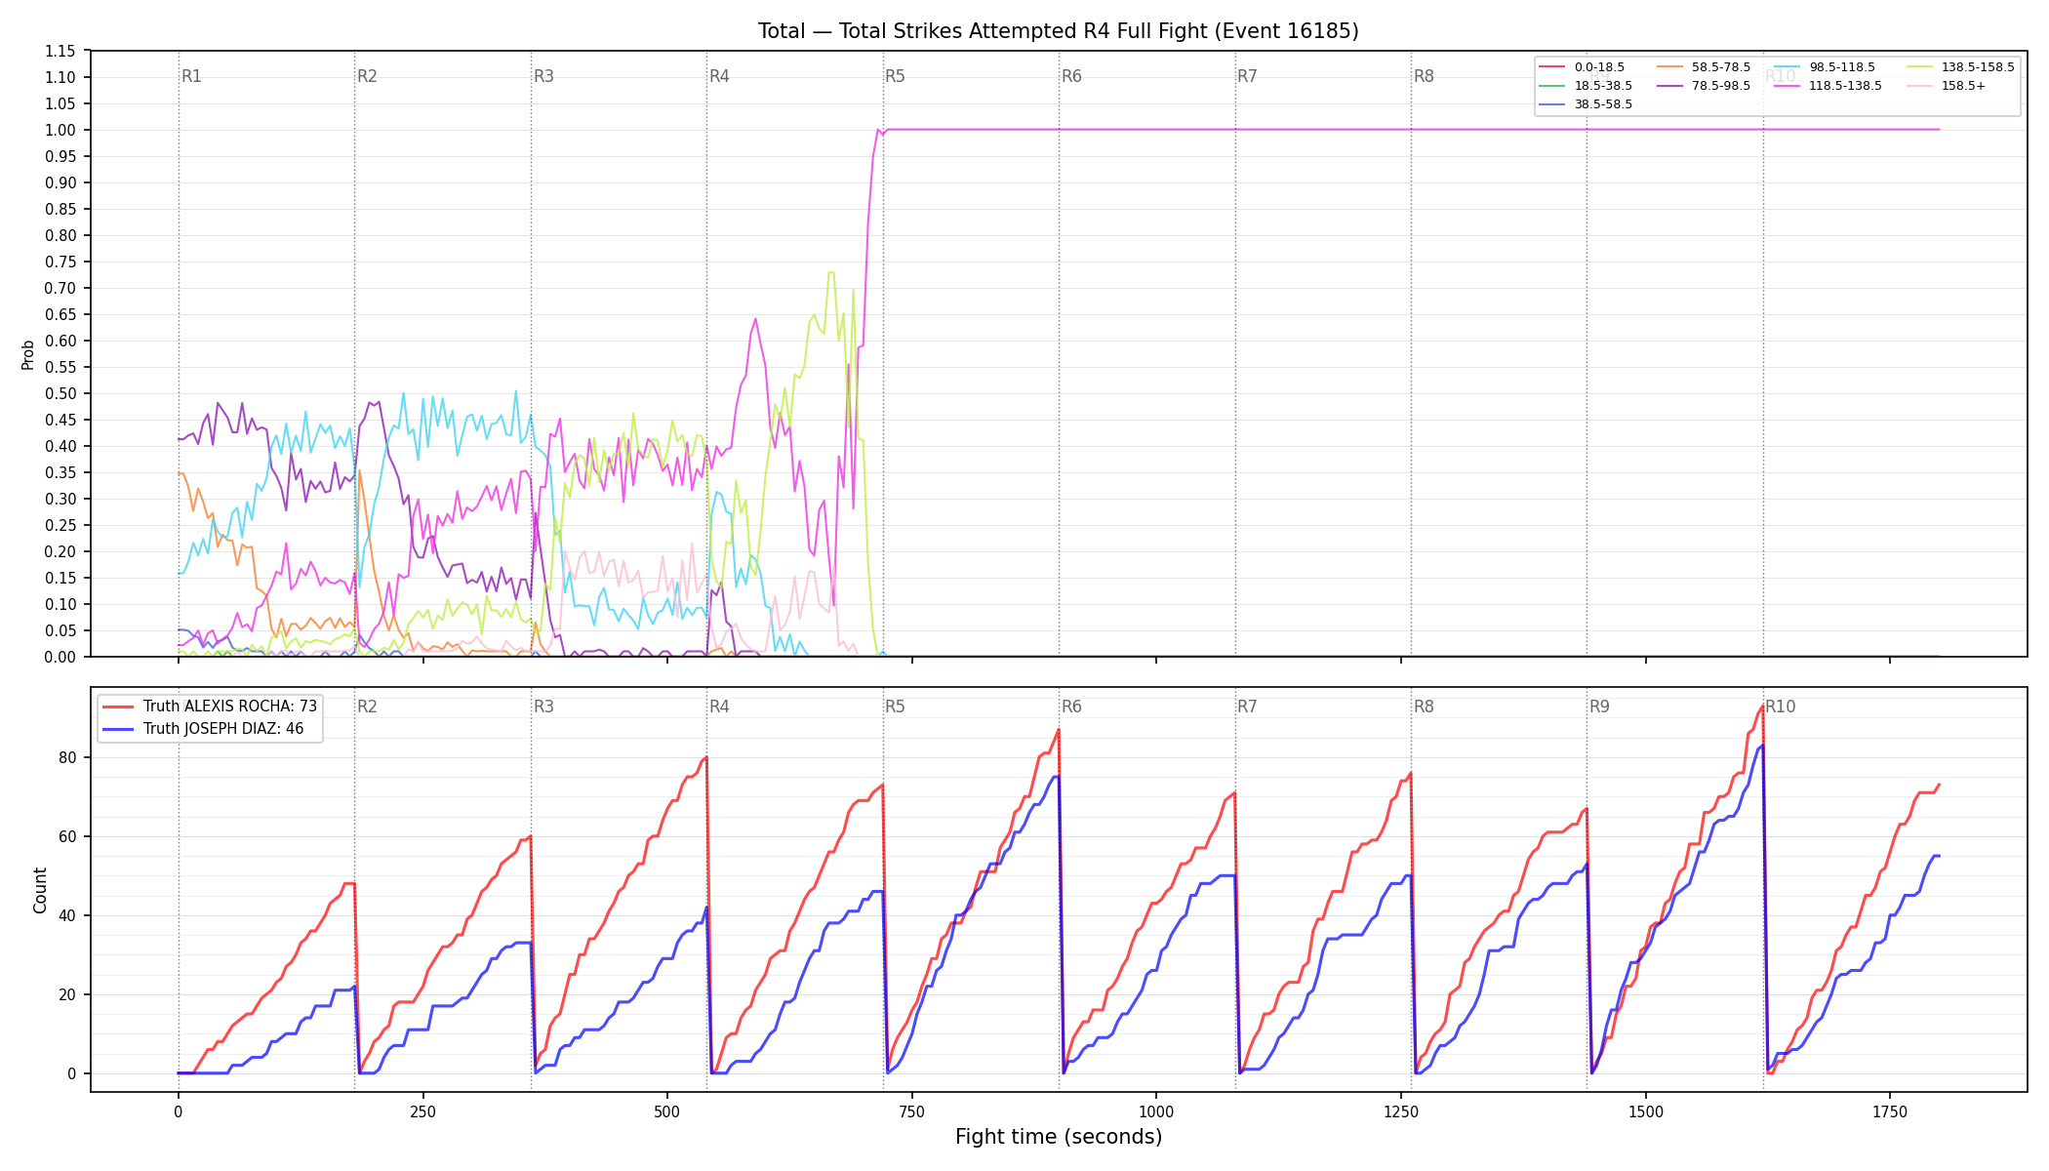Click the R8 label in top chart
The image size is (2049, 1171).
click(1424, 76)
